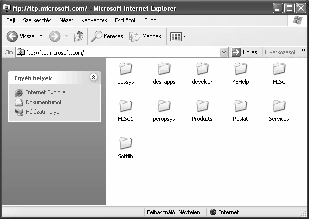The height and width of the screenshot is (219, 309).
Task: Click the Internet status bar text
Action: point(229,212)
